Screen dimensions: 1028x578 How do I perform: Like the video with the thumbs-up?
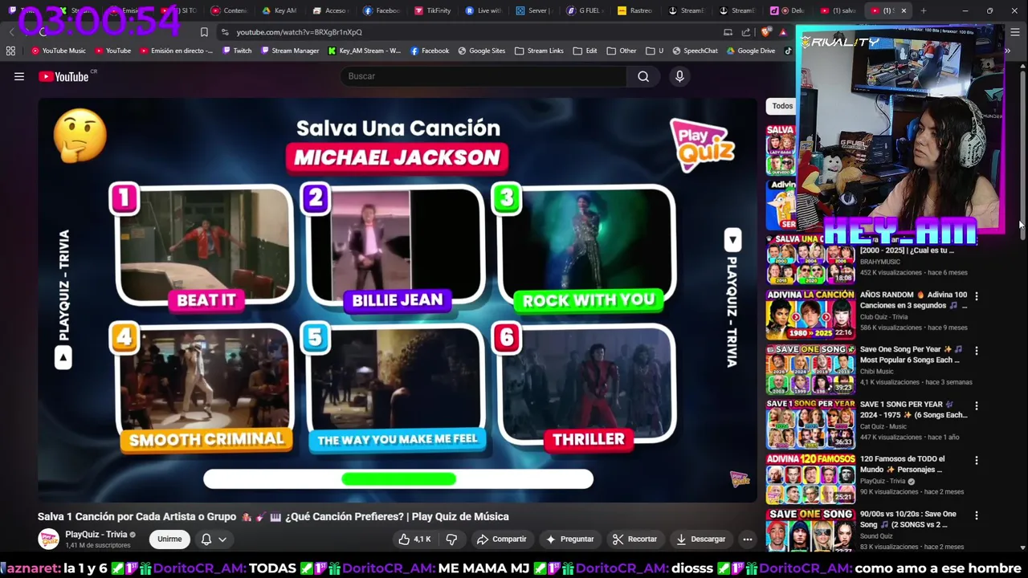coord(414,539)
